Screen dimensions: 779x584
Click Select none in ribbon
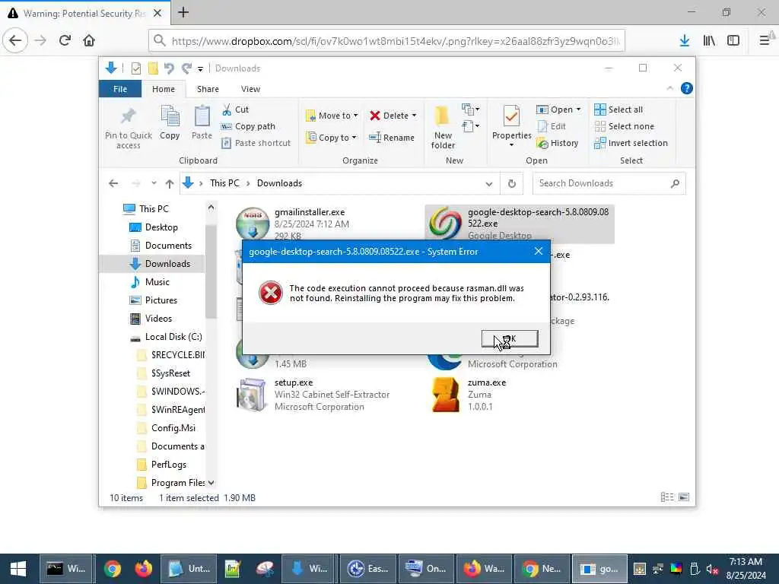625,126
